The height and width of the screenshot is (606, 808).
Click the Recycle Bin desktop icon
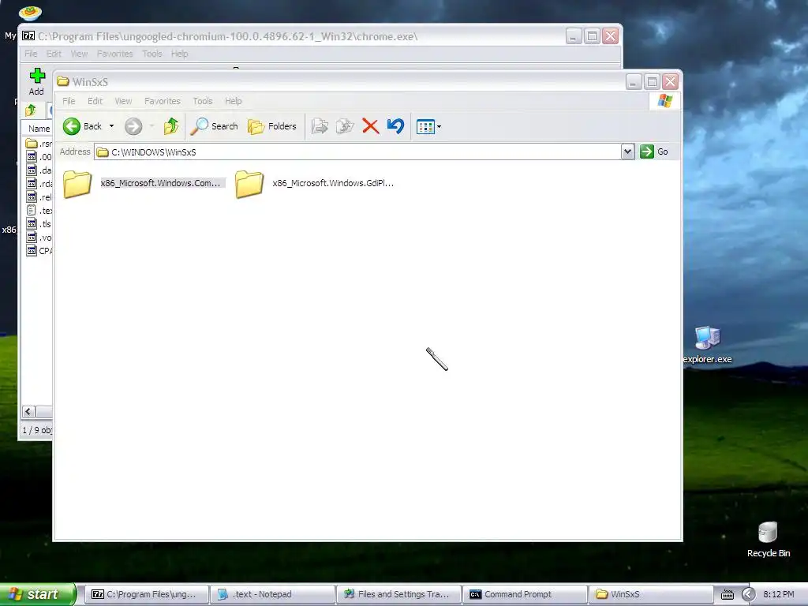[x=768, y=539]
